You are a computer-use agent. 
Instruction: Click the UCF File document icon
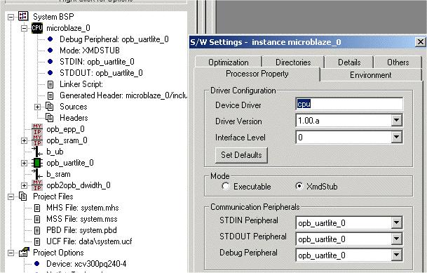click(37, 241)
